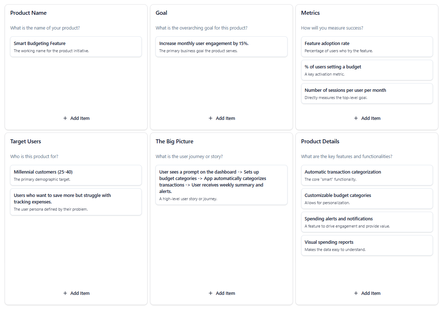Open the Feature adoption rate metric
The width and height of the screenshot is (443, 310).
367,46
